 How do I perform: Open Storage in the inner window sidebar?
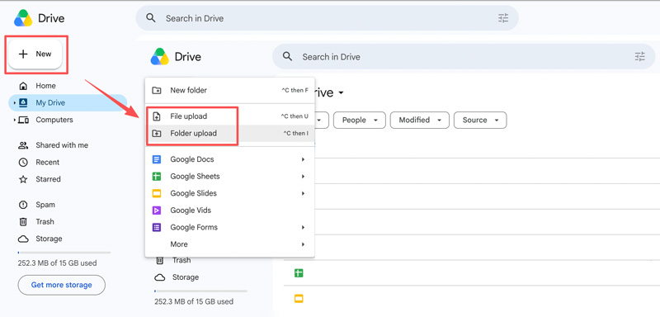coord(185,277)
